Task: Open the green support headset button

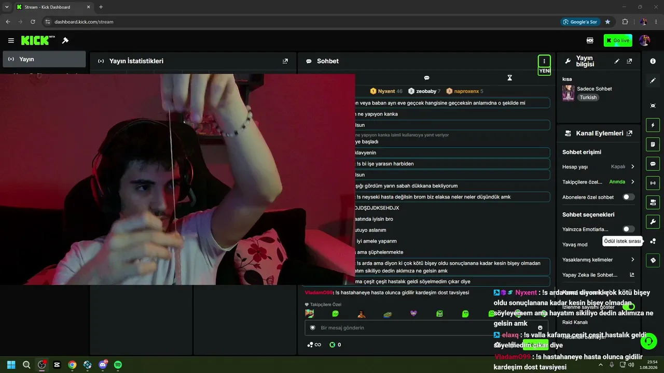Action: pyautogui.click(x=648, y=341)
